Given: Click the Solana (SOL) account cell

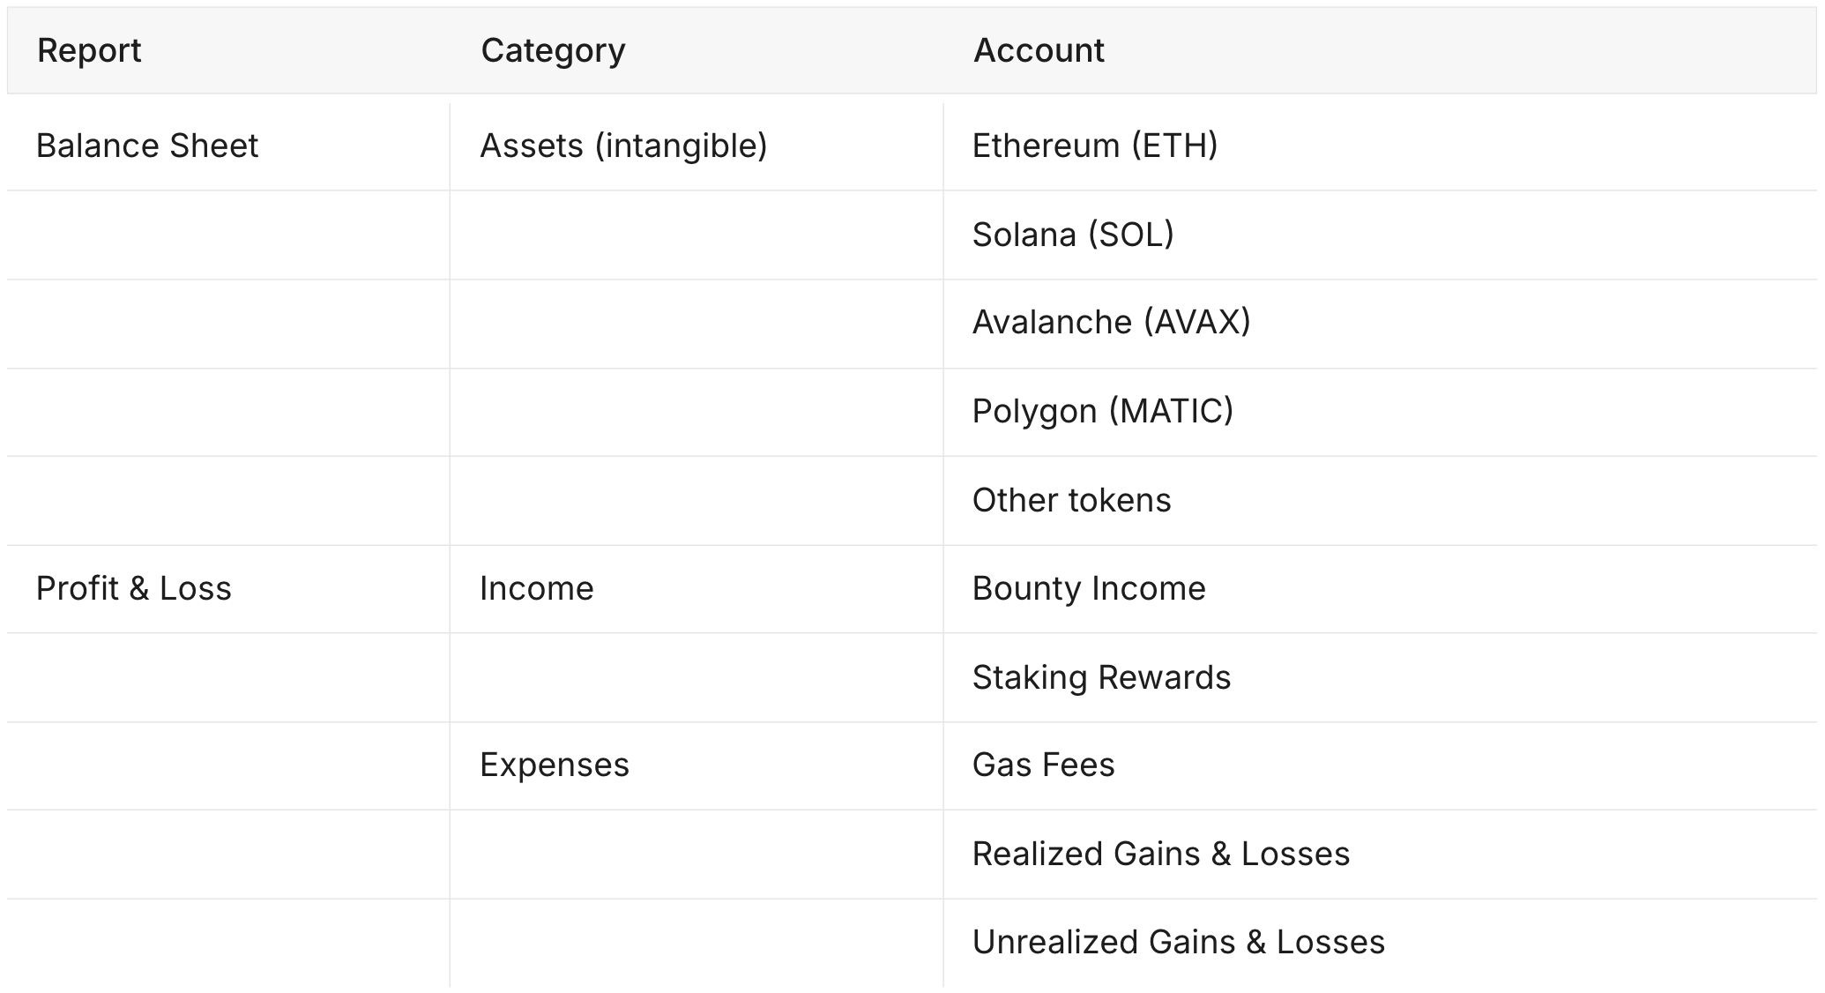Looking at the screenshot, I should pyautogui.click(x=1072, y=235).
